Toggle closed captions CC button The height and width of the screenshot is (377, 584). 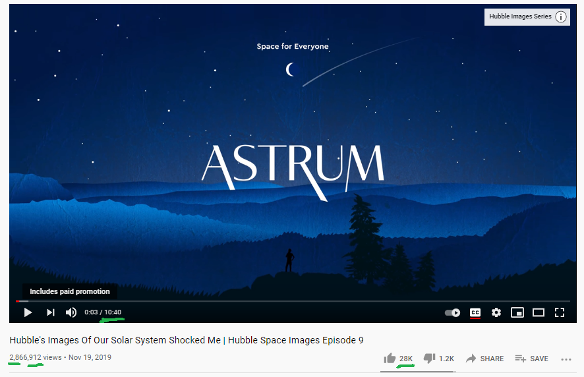475,312
